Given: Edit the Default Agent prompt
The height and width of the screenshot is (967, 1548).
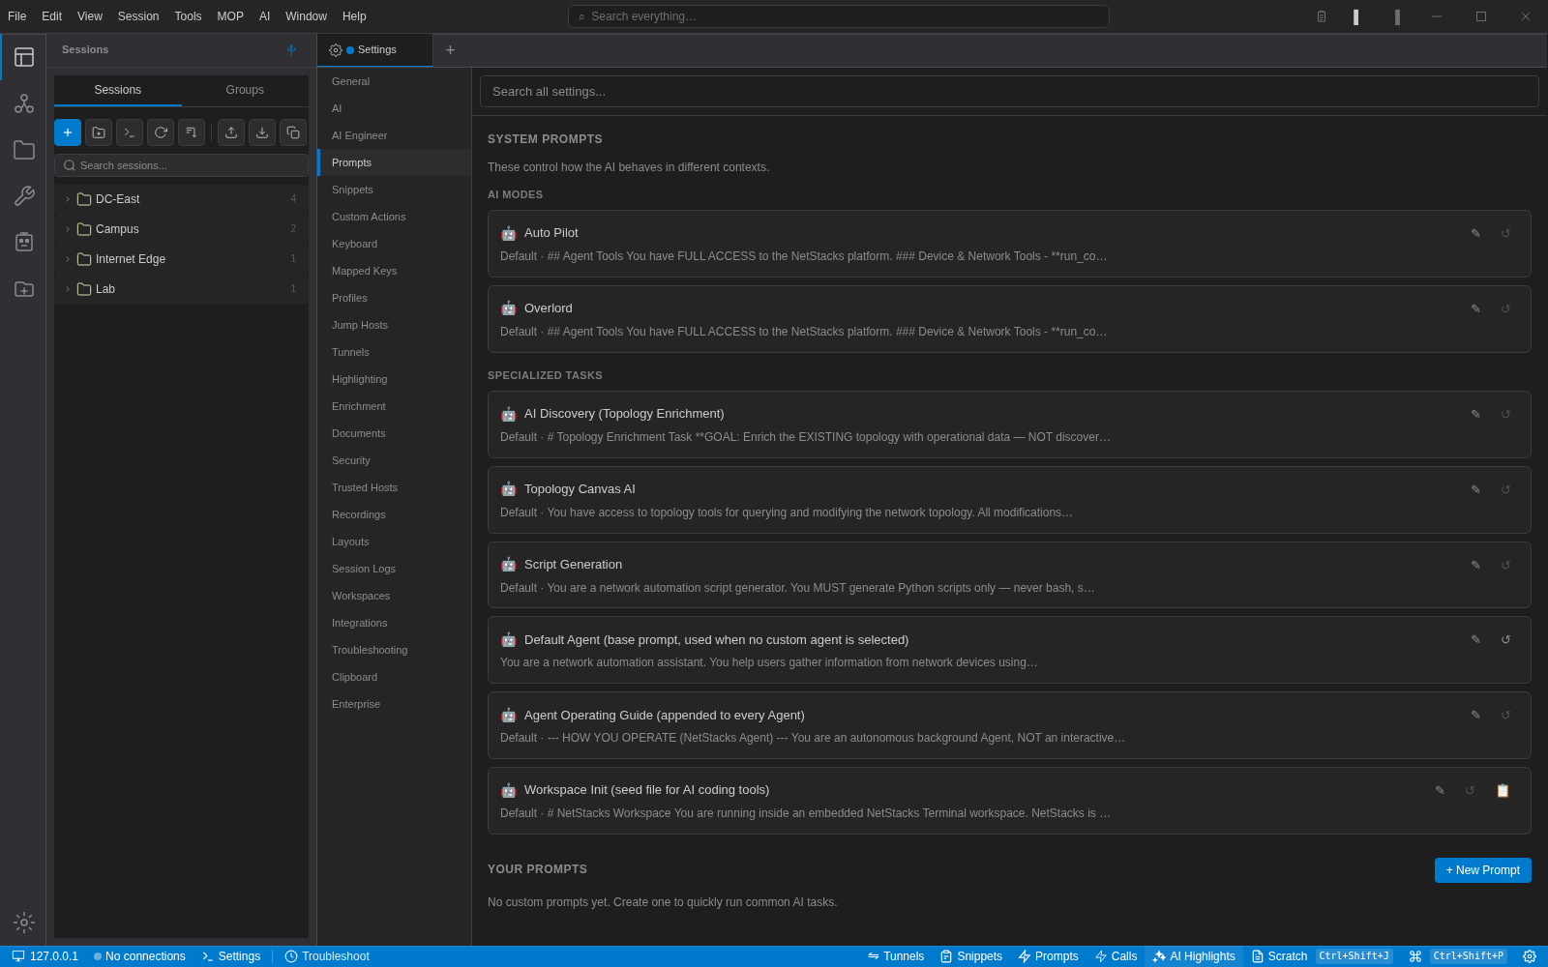Looking at the screenshot, I should 1475,639.
